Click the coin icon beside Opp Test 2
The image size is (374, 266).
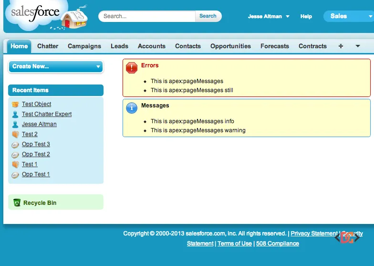(15, 155)
